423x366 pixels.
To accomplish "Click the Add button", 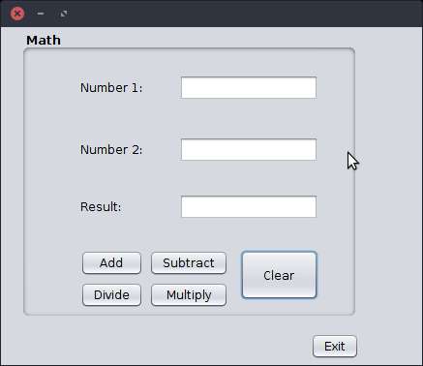I will pos(111,263).
